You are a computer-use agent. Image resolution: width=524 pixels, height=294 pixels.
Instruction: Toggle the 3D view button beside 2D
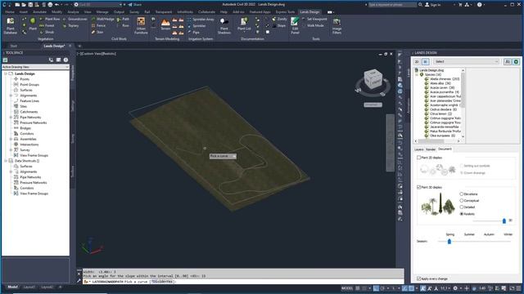point(425,62)
